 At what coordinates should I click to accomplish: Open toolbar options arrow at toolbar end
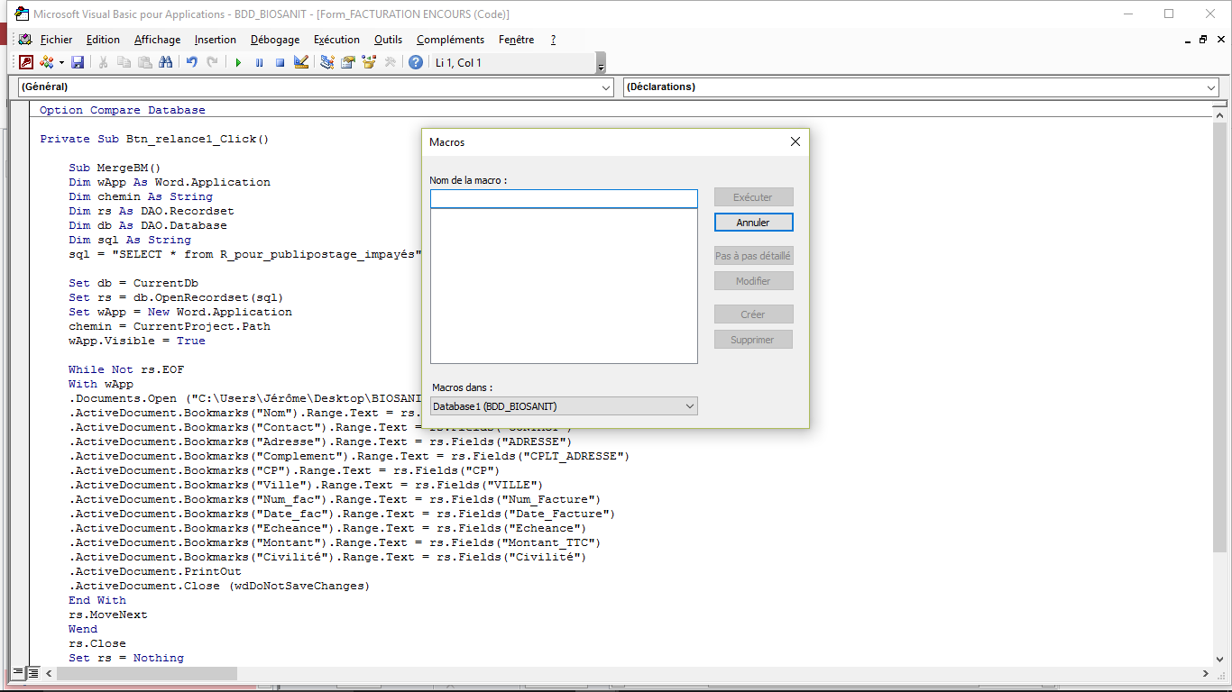pyautogui.click(x=601, y=63)
